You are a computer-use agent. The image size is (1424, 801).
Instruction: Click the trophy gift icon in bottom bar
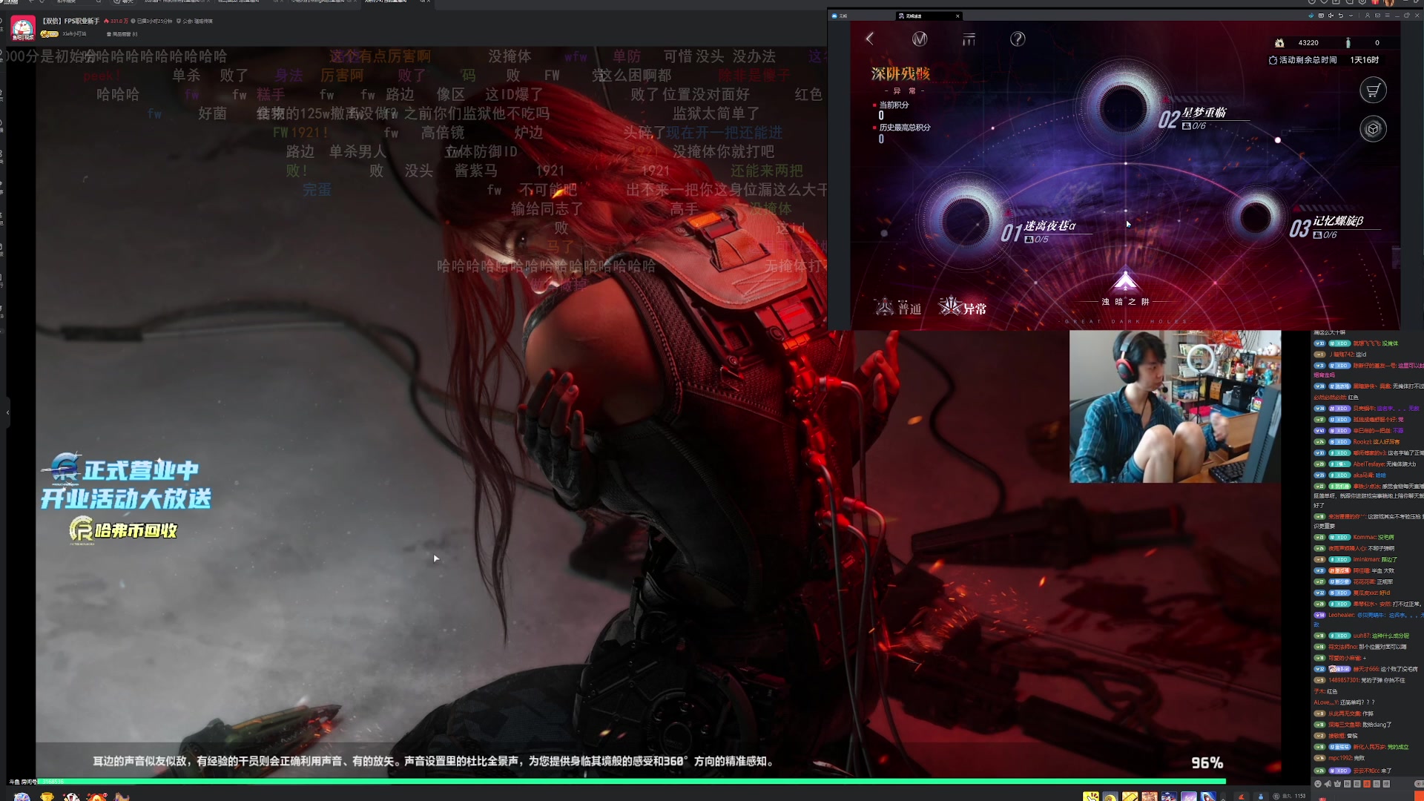[x=47, y=797]
